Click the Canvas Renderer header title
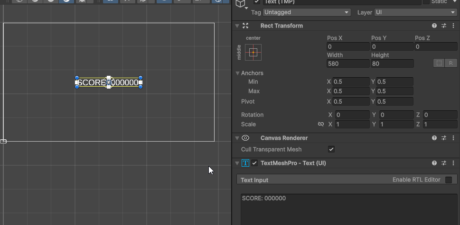The height and width of the screenshot is (225, 460). click(284, 138)
